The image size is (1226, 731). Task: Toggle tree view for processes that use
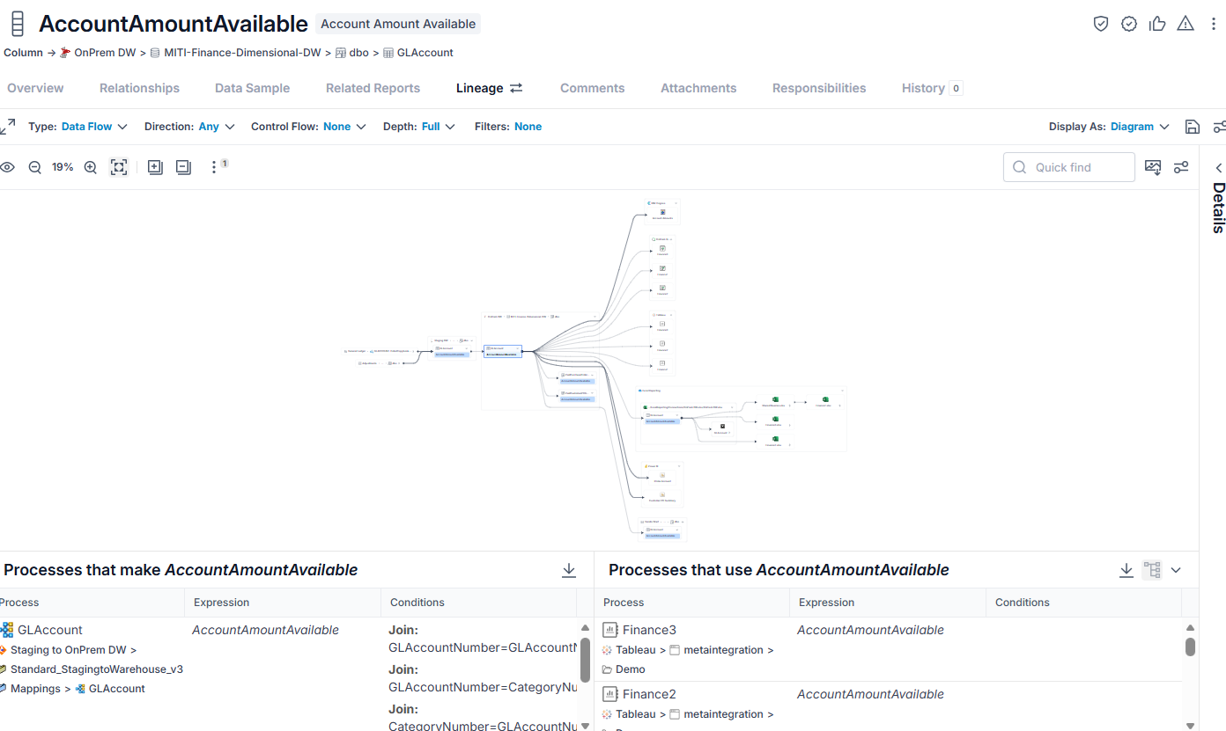click(1152, 570)
